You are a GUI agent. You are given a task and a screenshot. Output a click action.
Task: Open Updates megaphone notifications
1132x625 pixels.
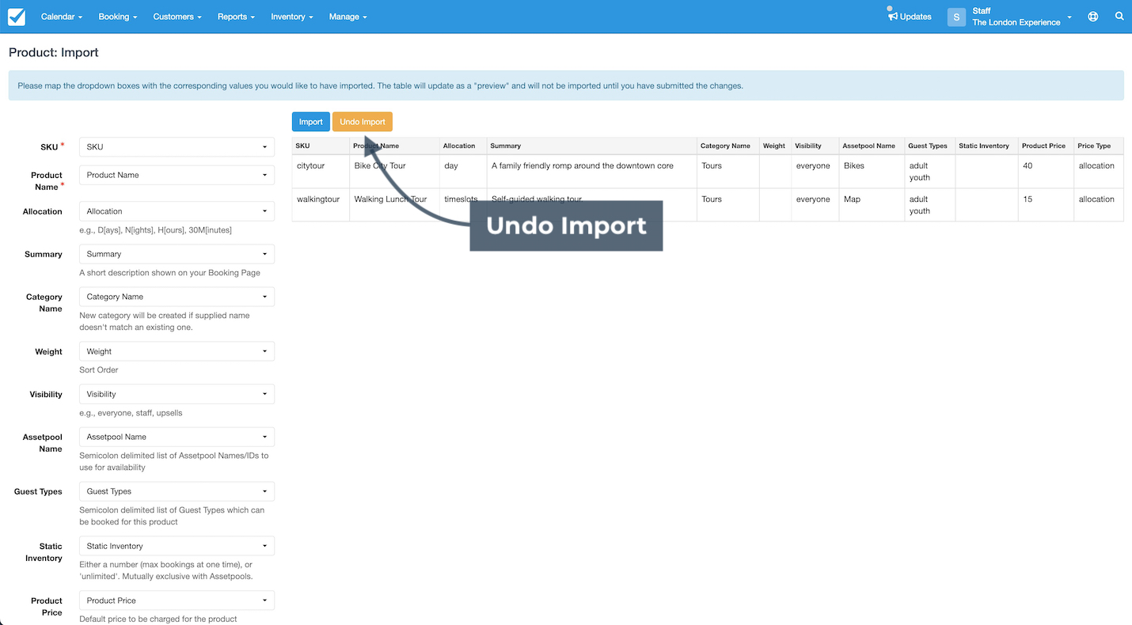910,17
